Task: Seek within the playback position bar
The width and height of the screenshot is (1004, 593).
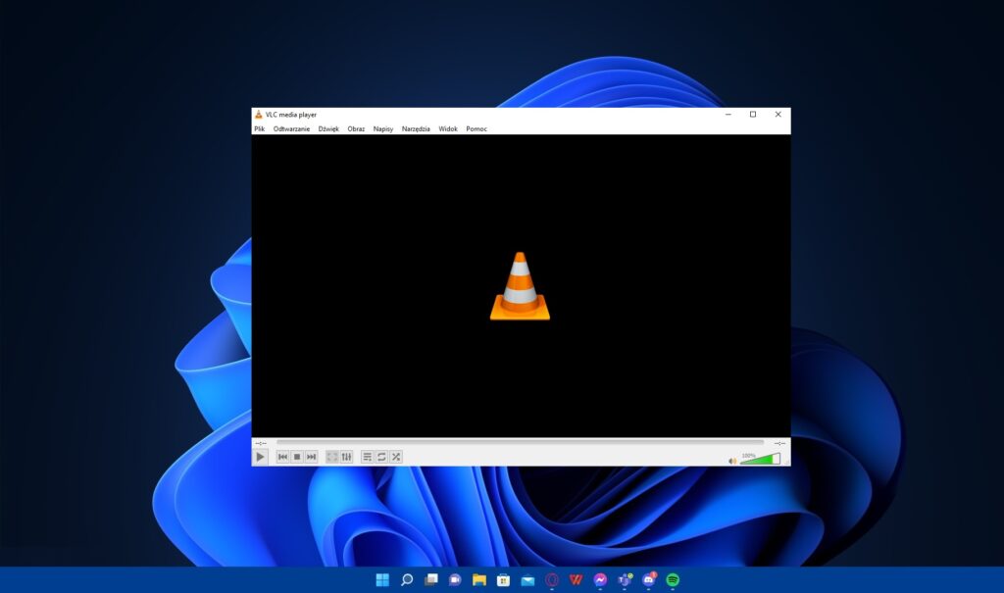Action: (520, 442)
